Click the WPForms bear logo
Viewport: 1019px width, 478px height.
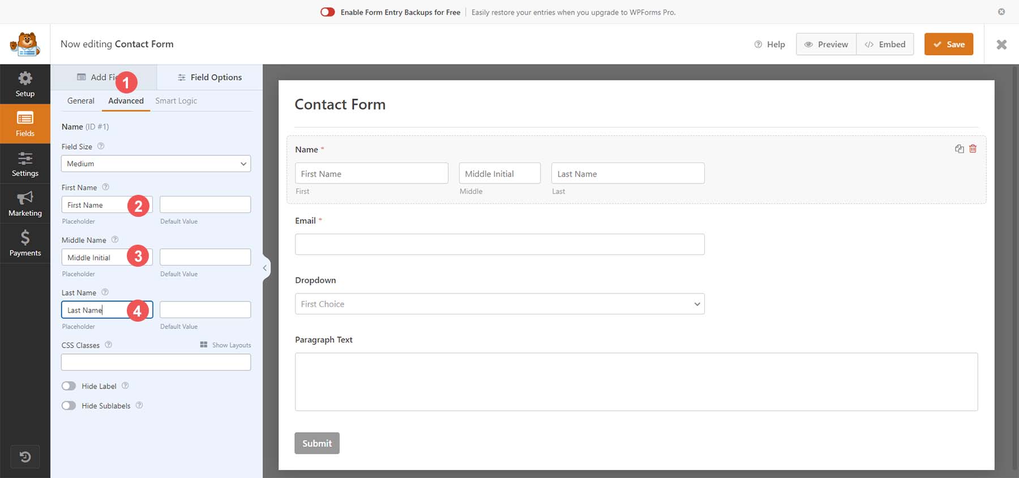[25, 44]
